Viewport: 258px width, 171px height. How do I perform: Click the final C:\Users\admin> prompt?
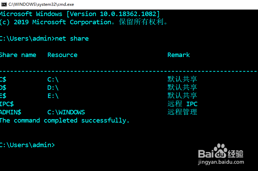click(27, 145)
